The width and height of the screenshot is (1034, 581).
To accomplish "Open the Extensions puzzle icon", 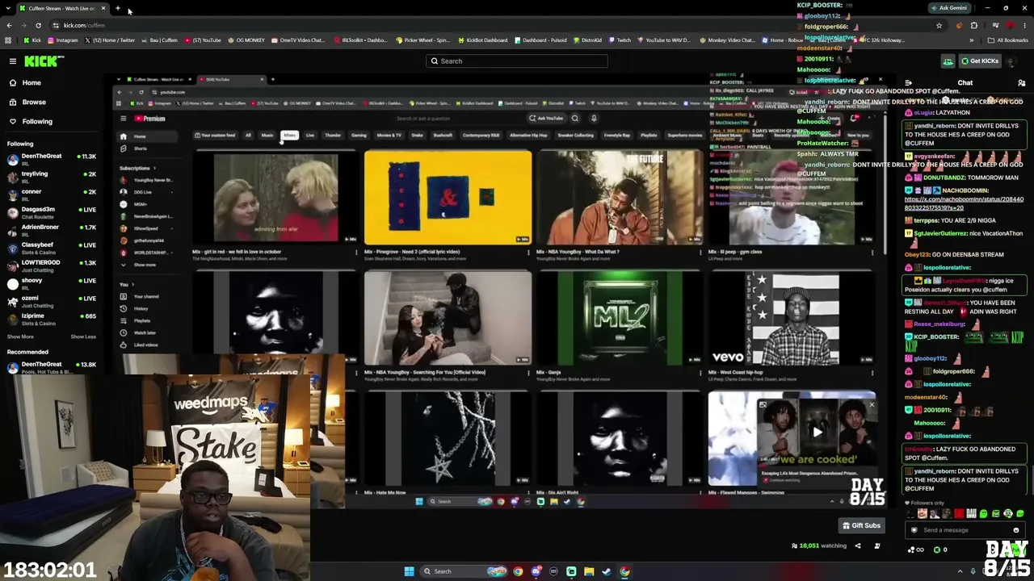I will click(x=973, y=26).
